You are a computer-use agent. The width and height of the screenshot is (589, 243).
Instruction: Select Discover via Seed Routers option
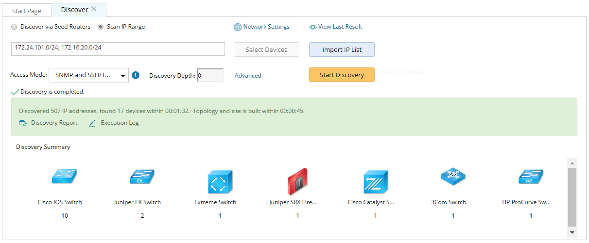(x=14, y=27)
